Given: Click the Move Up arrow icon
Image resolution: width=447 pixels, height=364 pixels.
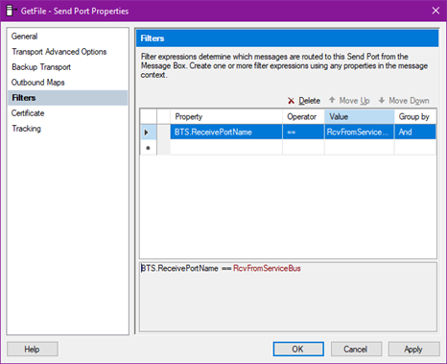Looking at the screenshot, I should point(332,100).
